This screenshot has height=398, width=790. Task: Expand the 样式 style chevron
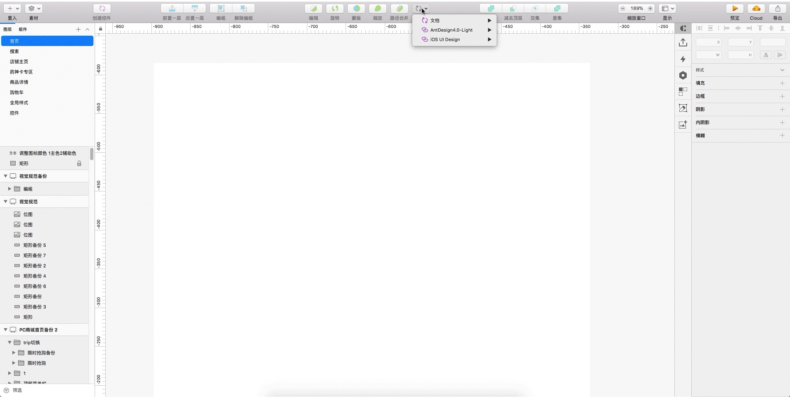pos(782,70)
